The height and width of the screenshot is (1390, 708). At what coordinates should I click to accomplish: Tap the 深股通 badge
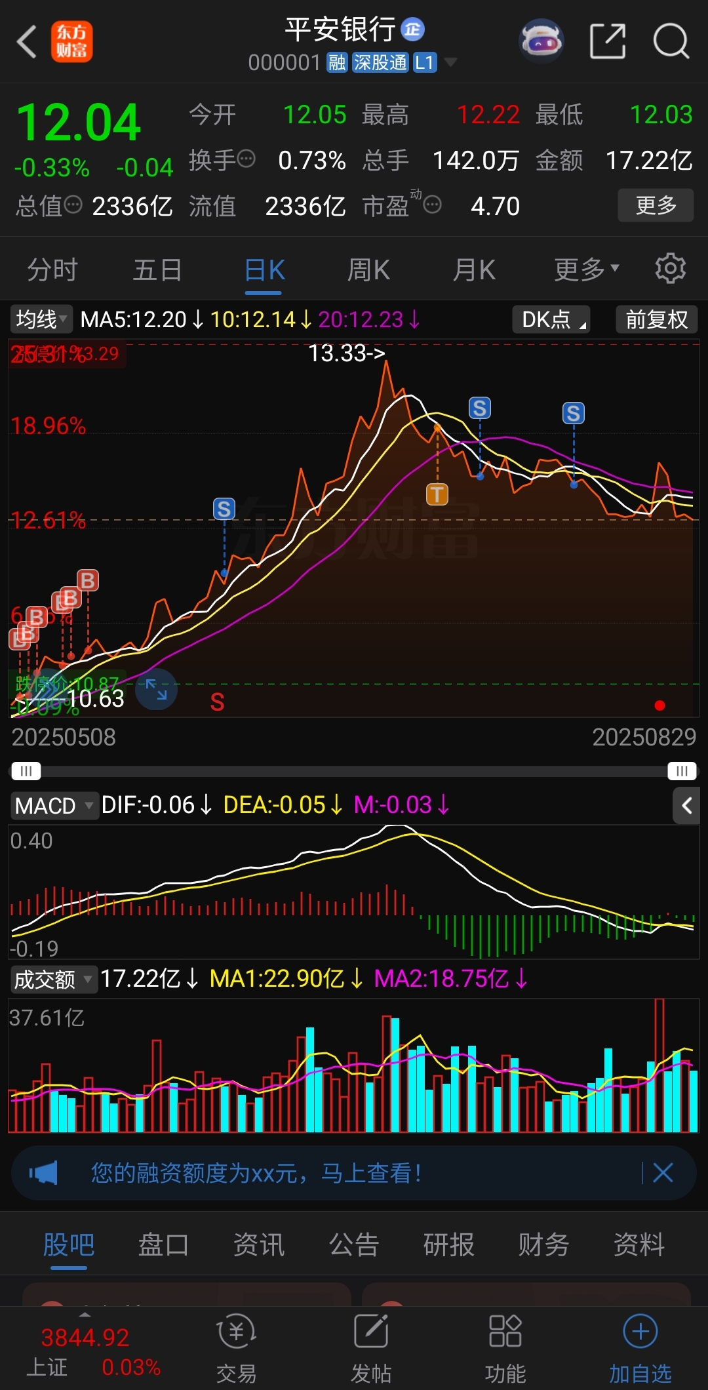point(380,63)
